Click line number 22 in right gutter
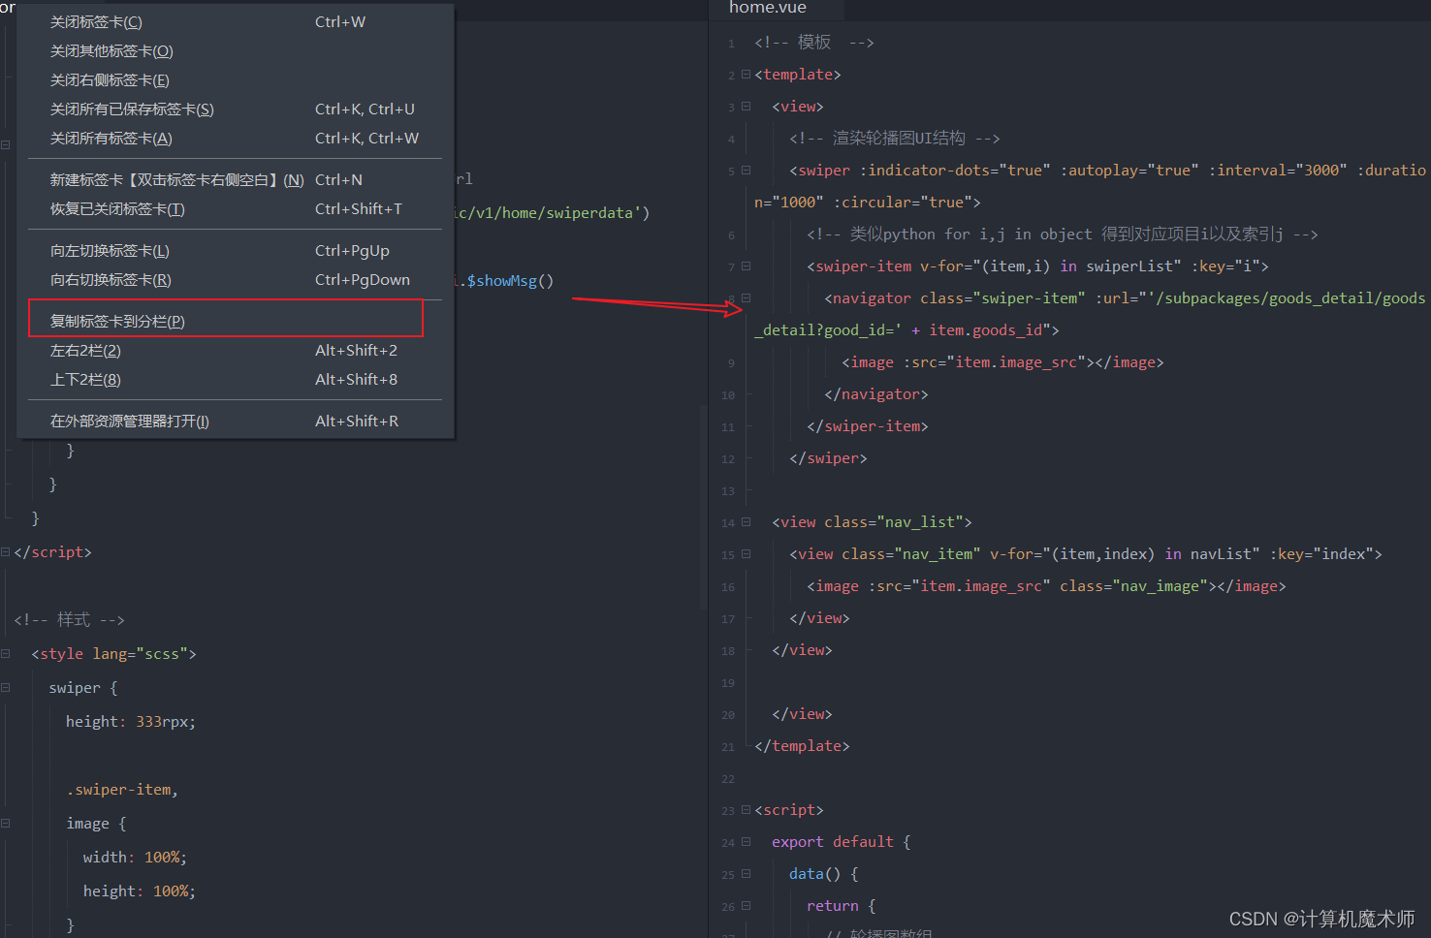Screen dimensions: 1431x938 [x=728, y=779]
